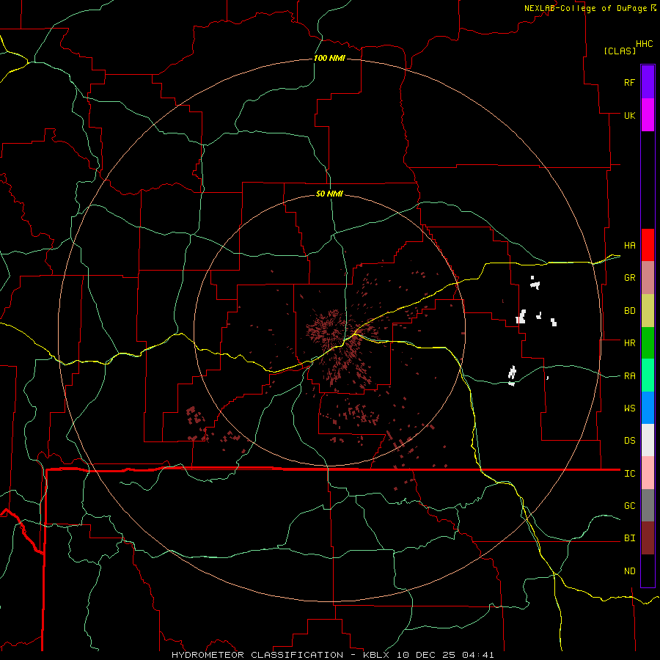Click the HA red legend swatch

[x=648, y=245]
